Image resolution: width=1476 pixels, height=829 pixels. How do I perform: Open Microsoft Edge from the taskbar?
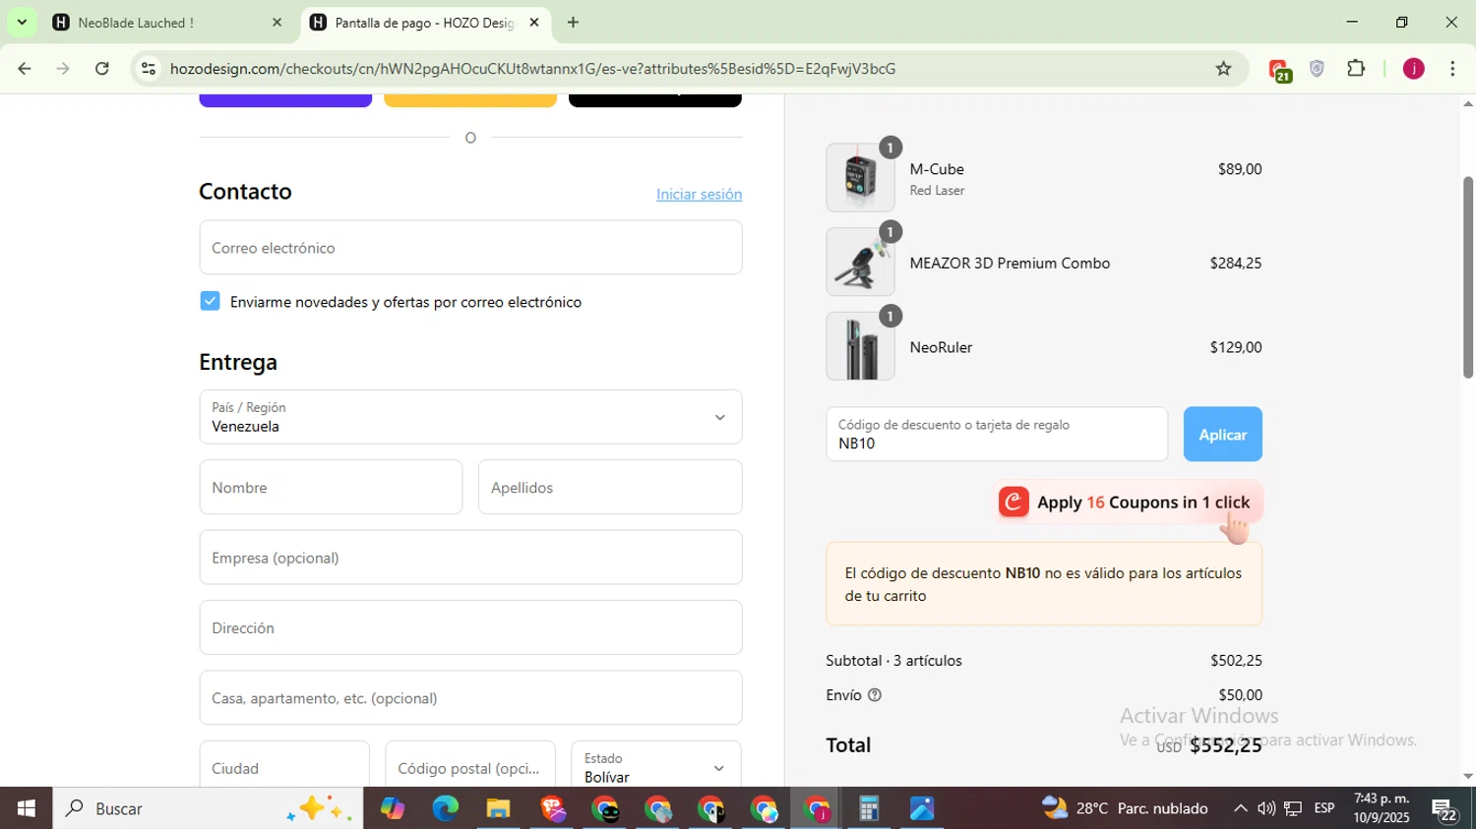(x=446, y=808)
